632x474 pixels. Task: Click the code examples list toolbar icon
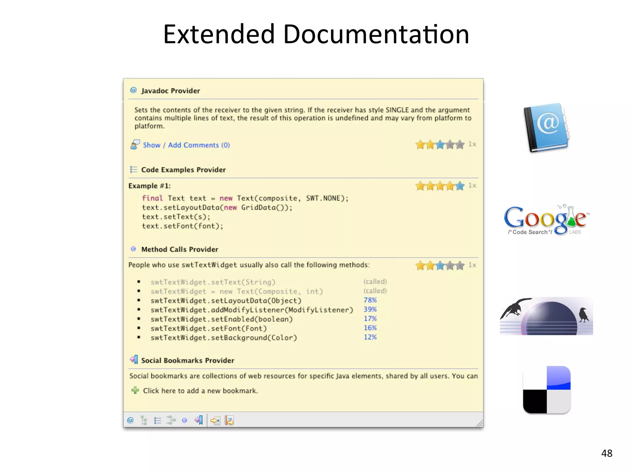click(x=157, y=420)
